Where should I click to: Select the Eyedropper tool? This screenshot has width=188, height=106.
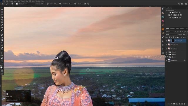coord(2,25)
